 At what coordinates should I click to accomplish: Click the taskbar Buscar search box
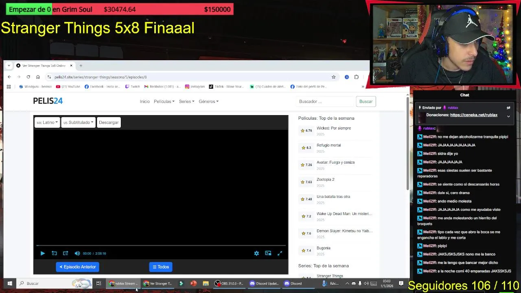tap(54, 284)
